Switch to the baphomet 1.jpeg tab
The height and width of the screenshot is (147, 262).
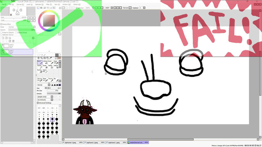coord(116,143)
